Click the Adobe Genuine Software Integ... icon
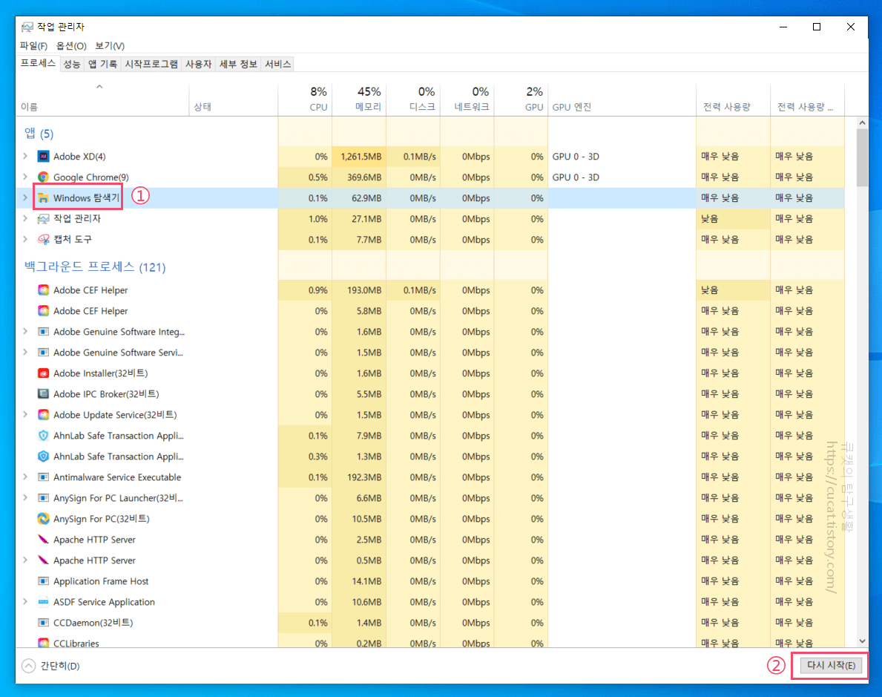Screen dimensions: 882x697 pyautogui.click(x=43, y=332)
